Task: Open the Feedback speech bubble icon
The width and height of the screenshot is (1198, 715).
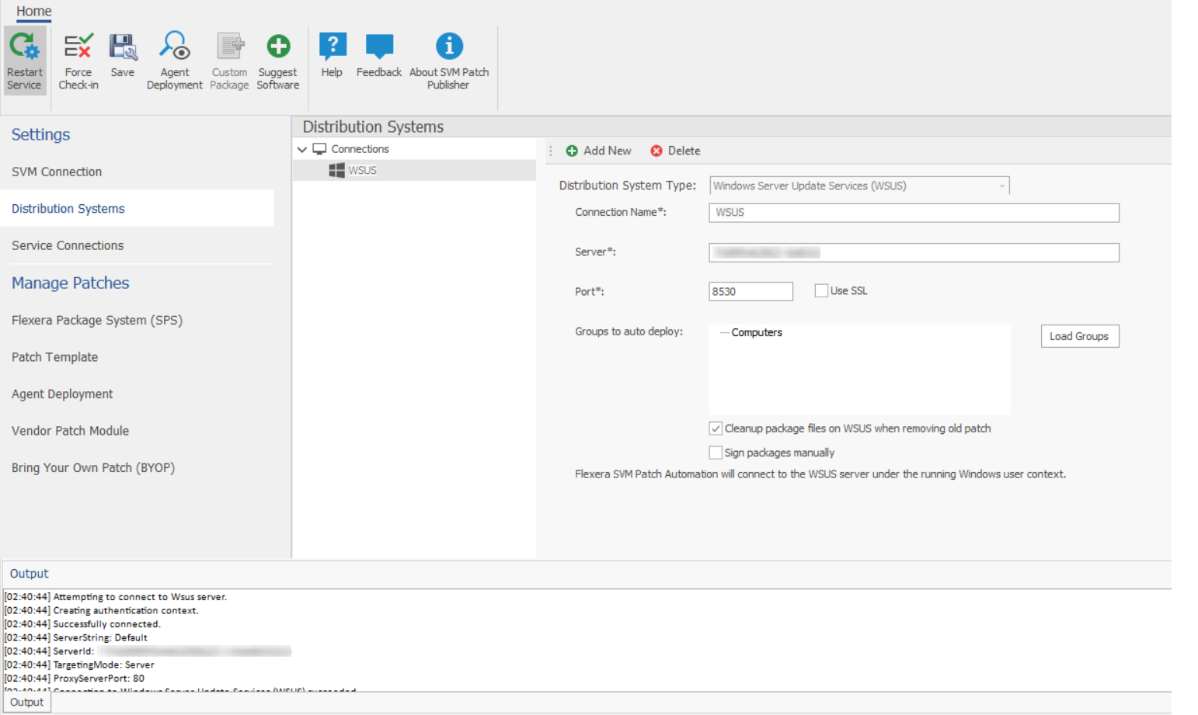Action: point(379,47)
